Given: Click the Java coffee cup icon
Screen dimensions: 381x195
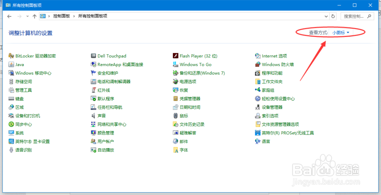Looking at the screenshot, I should click(11, 64).
